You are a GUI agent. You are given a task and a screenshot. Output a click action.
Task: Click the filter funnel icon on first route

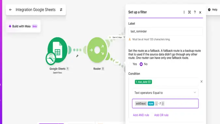[124, 37]
